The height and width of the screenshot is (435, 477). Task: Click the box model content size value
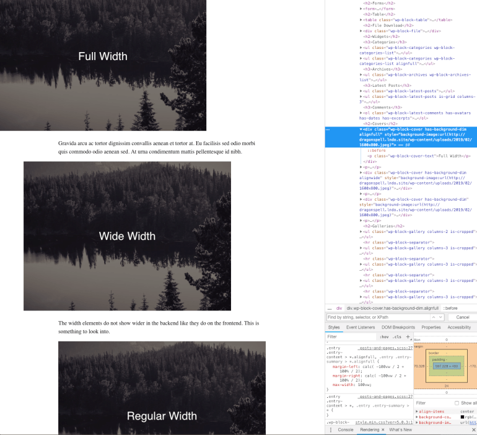(446, 366)
